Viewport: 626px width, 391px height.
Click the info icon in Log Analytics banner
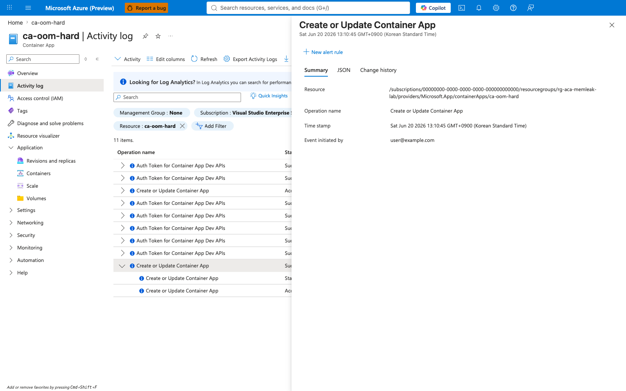[x=123, y=82]
